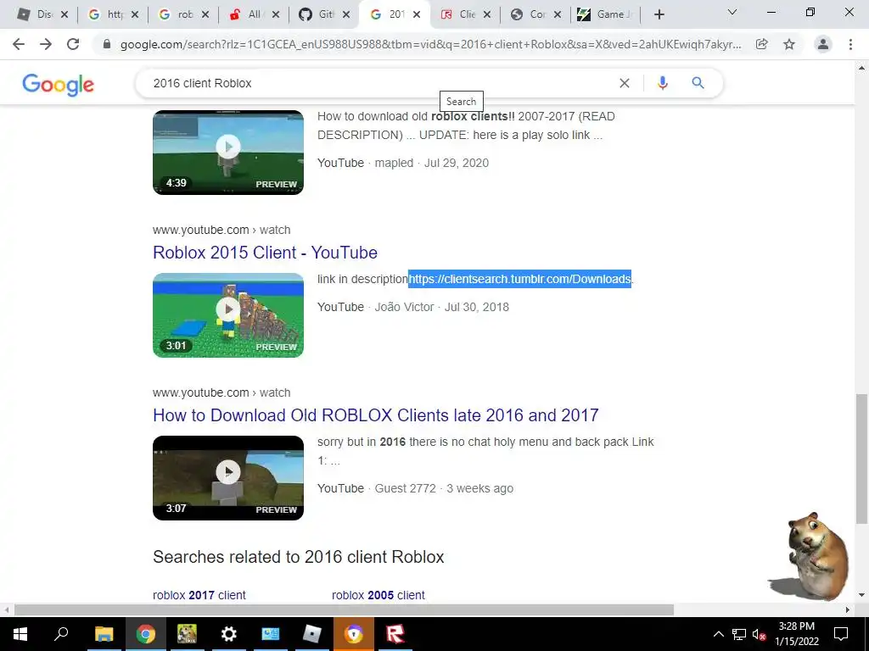Click the horizontal scrollbar thumb

coord(344,610)
